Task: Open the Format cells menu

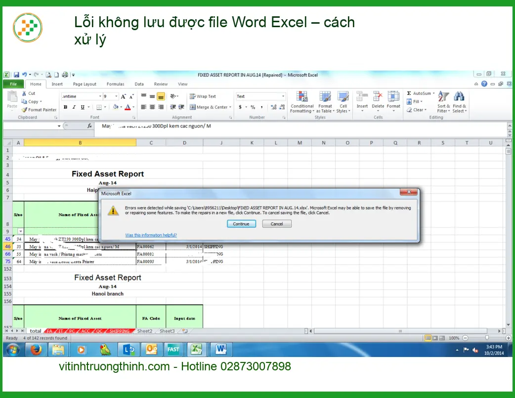Action: 393,102
